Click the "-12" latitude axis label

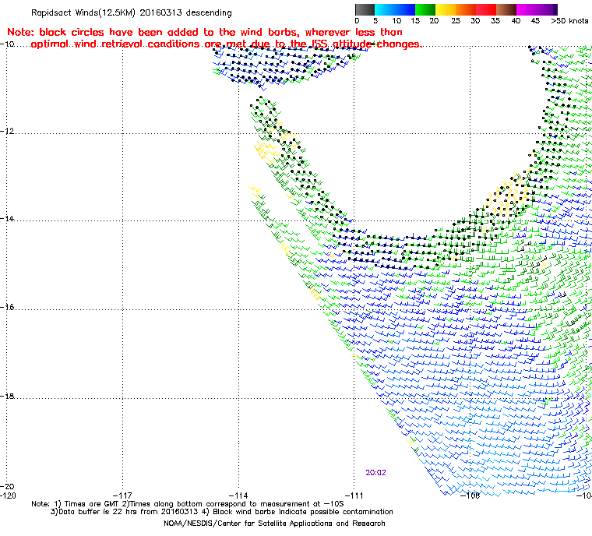coord(7,131)
